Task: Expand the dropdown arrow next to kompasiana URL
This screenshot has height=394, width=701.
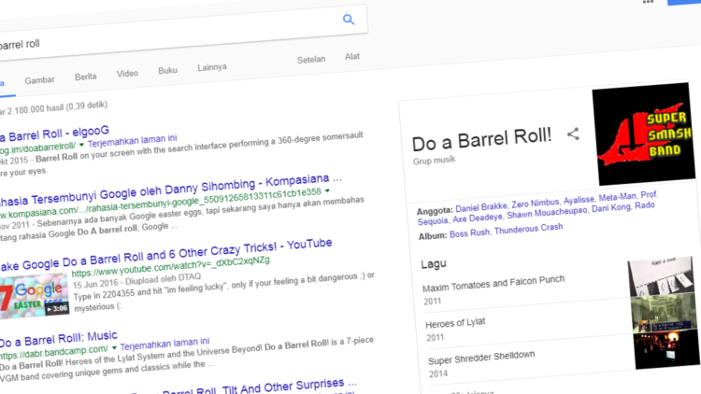Action: pyautogui.click(x=327, y=190)
